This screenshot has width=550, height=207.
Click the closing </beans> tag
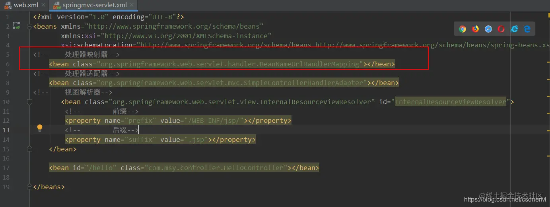coord(49,187)
